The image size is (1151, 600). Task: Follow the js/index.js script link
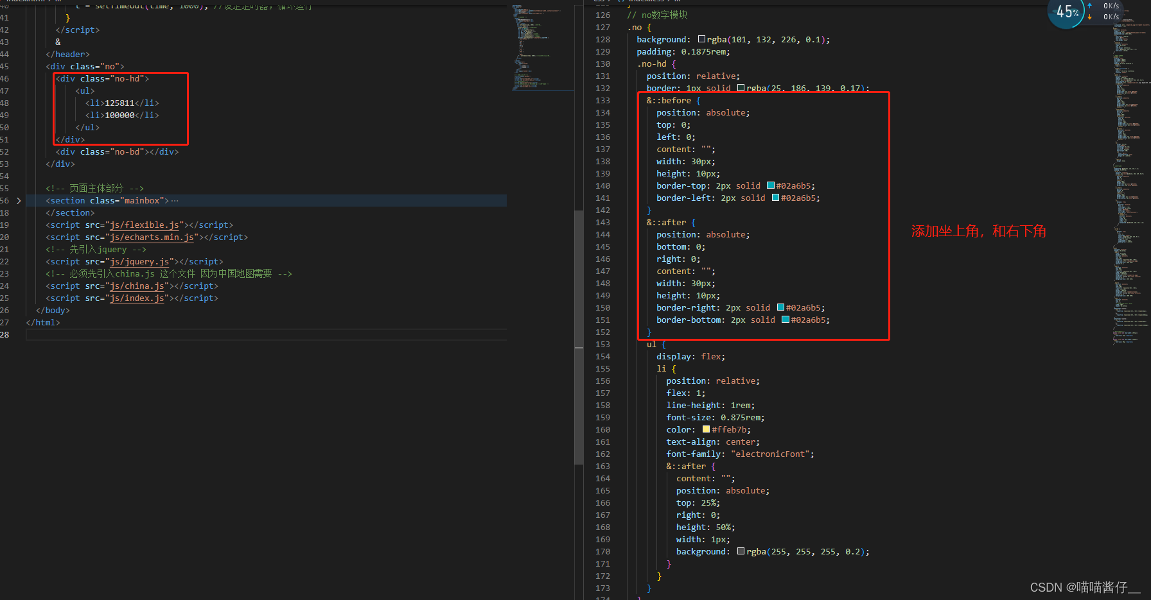(137, 298)
